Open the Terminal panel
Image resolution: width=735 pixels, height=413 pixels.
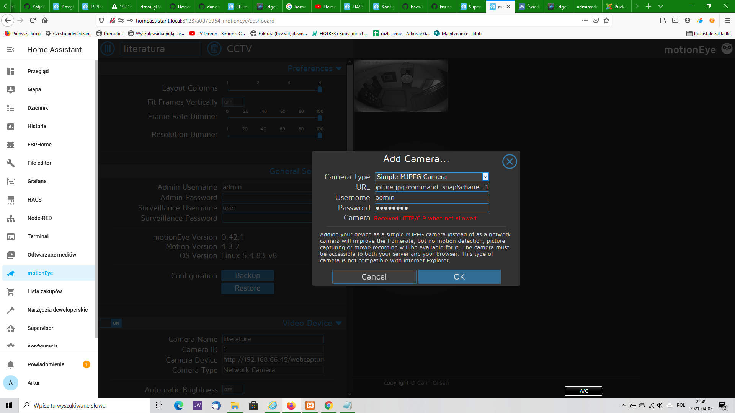coord(38,236)
